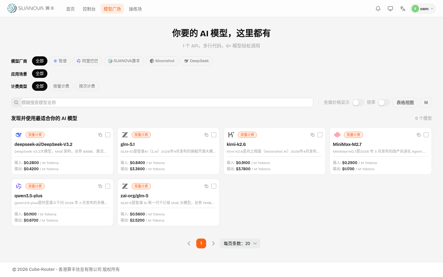This screenshot has height=277, width=443.
Task: Check the deepseek-ai/DeepSeek-V3.2 checkbox
Action: (108, 135)
